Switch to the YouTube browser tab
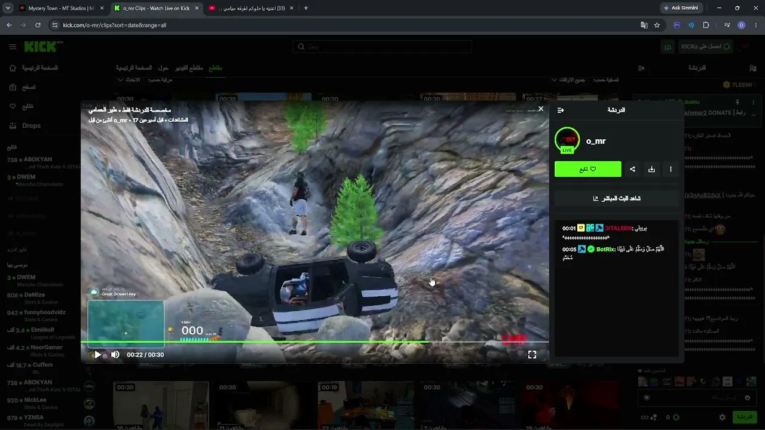The height and width of the screenshot is (430, 765). [x=251, y=8]
